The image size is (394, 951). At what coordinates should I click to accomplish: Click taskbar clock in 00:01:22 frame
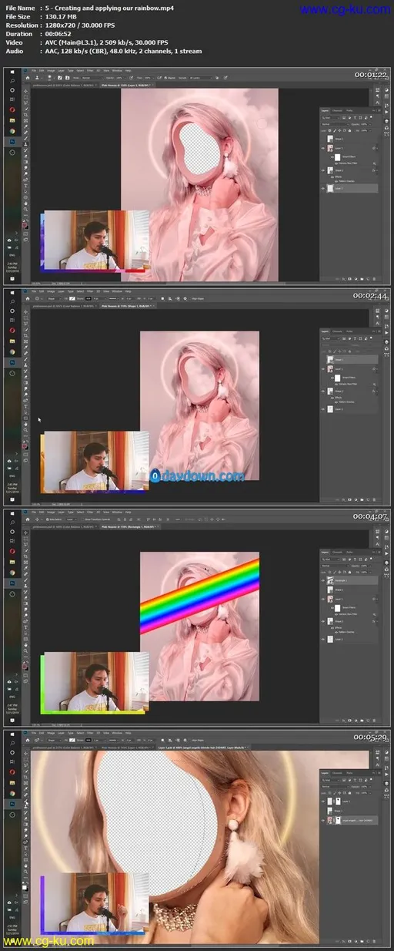coord(12,266)
